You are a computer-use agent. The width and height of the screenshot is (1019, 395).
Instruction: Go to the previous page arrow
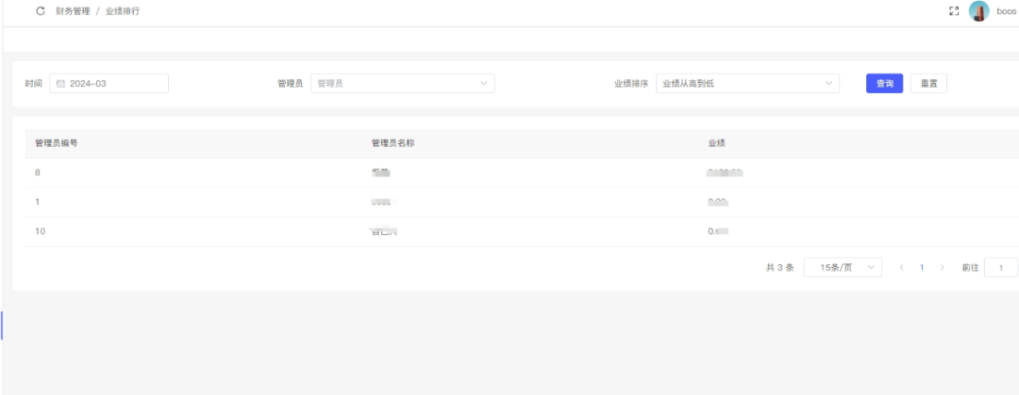coord(902,268)
